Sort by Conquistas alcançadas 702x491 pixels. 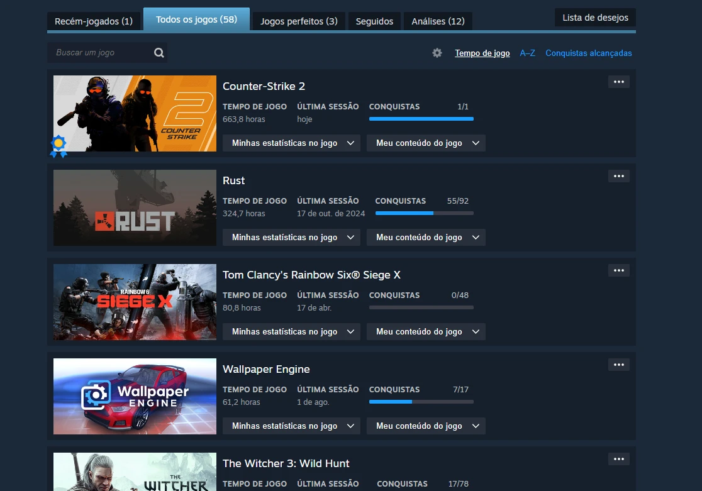[x=588, y=53]
